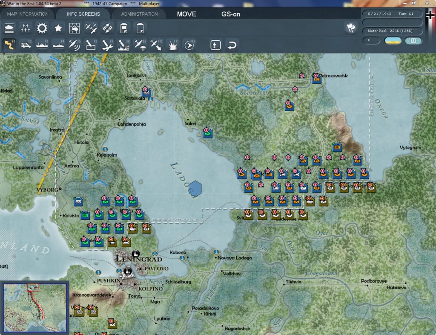Switch to the INFO SCREENS tab

click(x=83, y=14)
